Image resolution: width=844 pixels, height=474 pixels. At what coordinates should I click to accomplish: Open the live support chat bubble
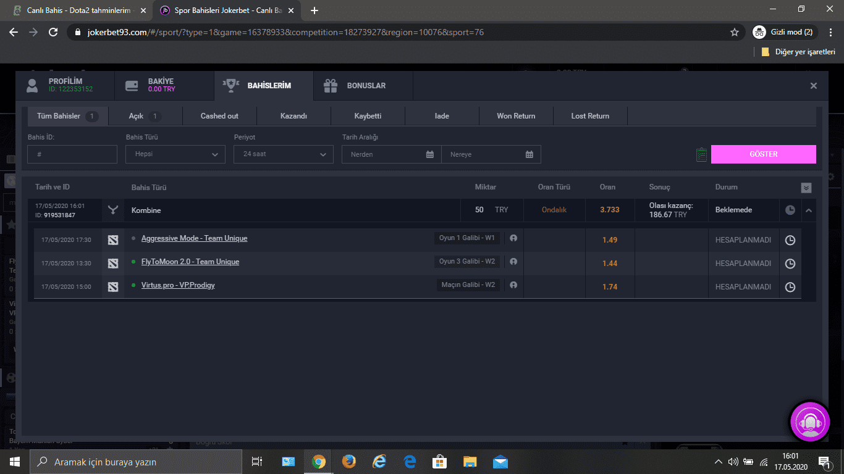pos(810,422)
